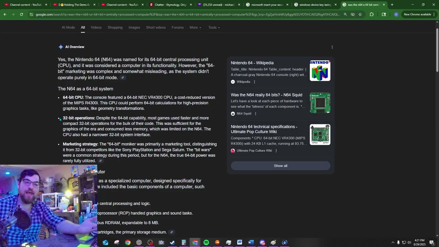The height and width of the screenshot is (247, 439).
Task: Expand the Tools dropdown
Action: 214,27
